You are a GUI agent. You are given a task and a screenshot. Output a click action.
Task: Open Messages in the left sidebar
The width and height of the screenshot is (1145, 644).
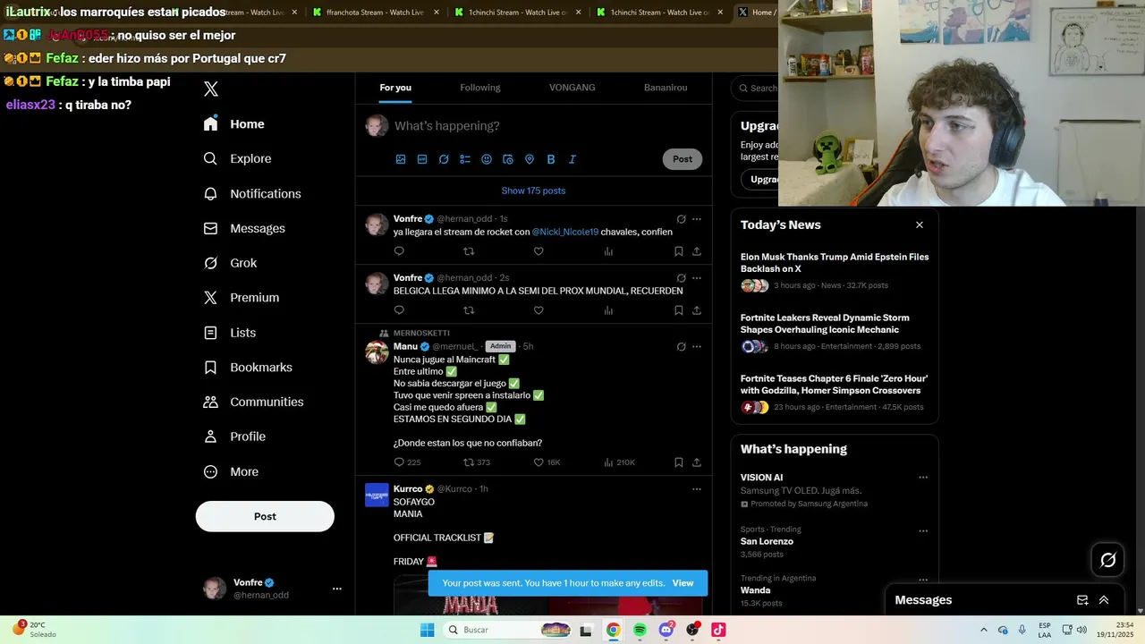click(x=244, y=228)
